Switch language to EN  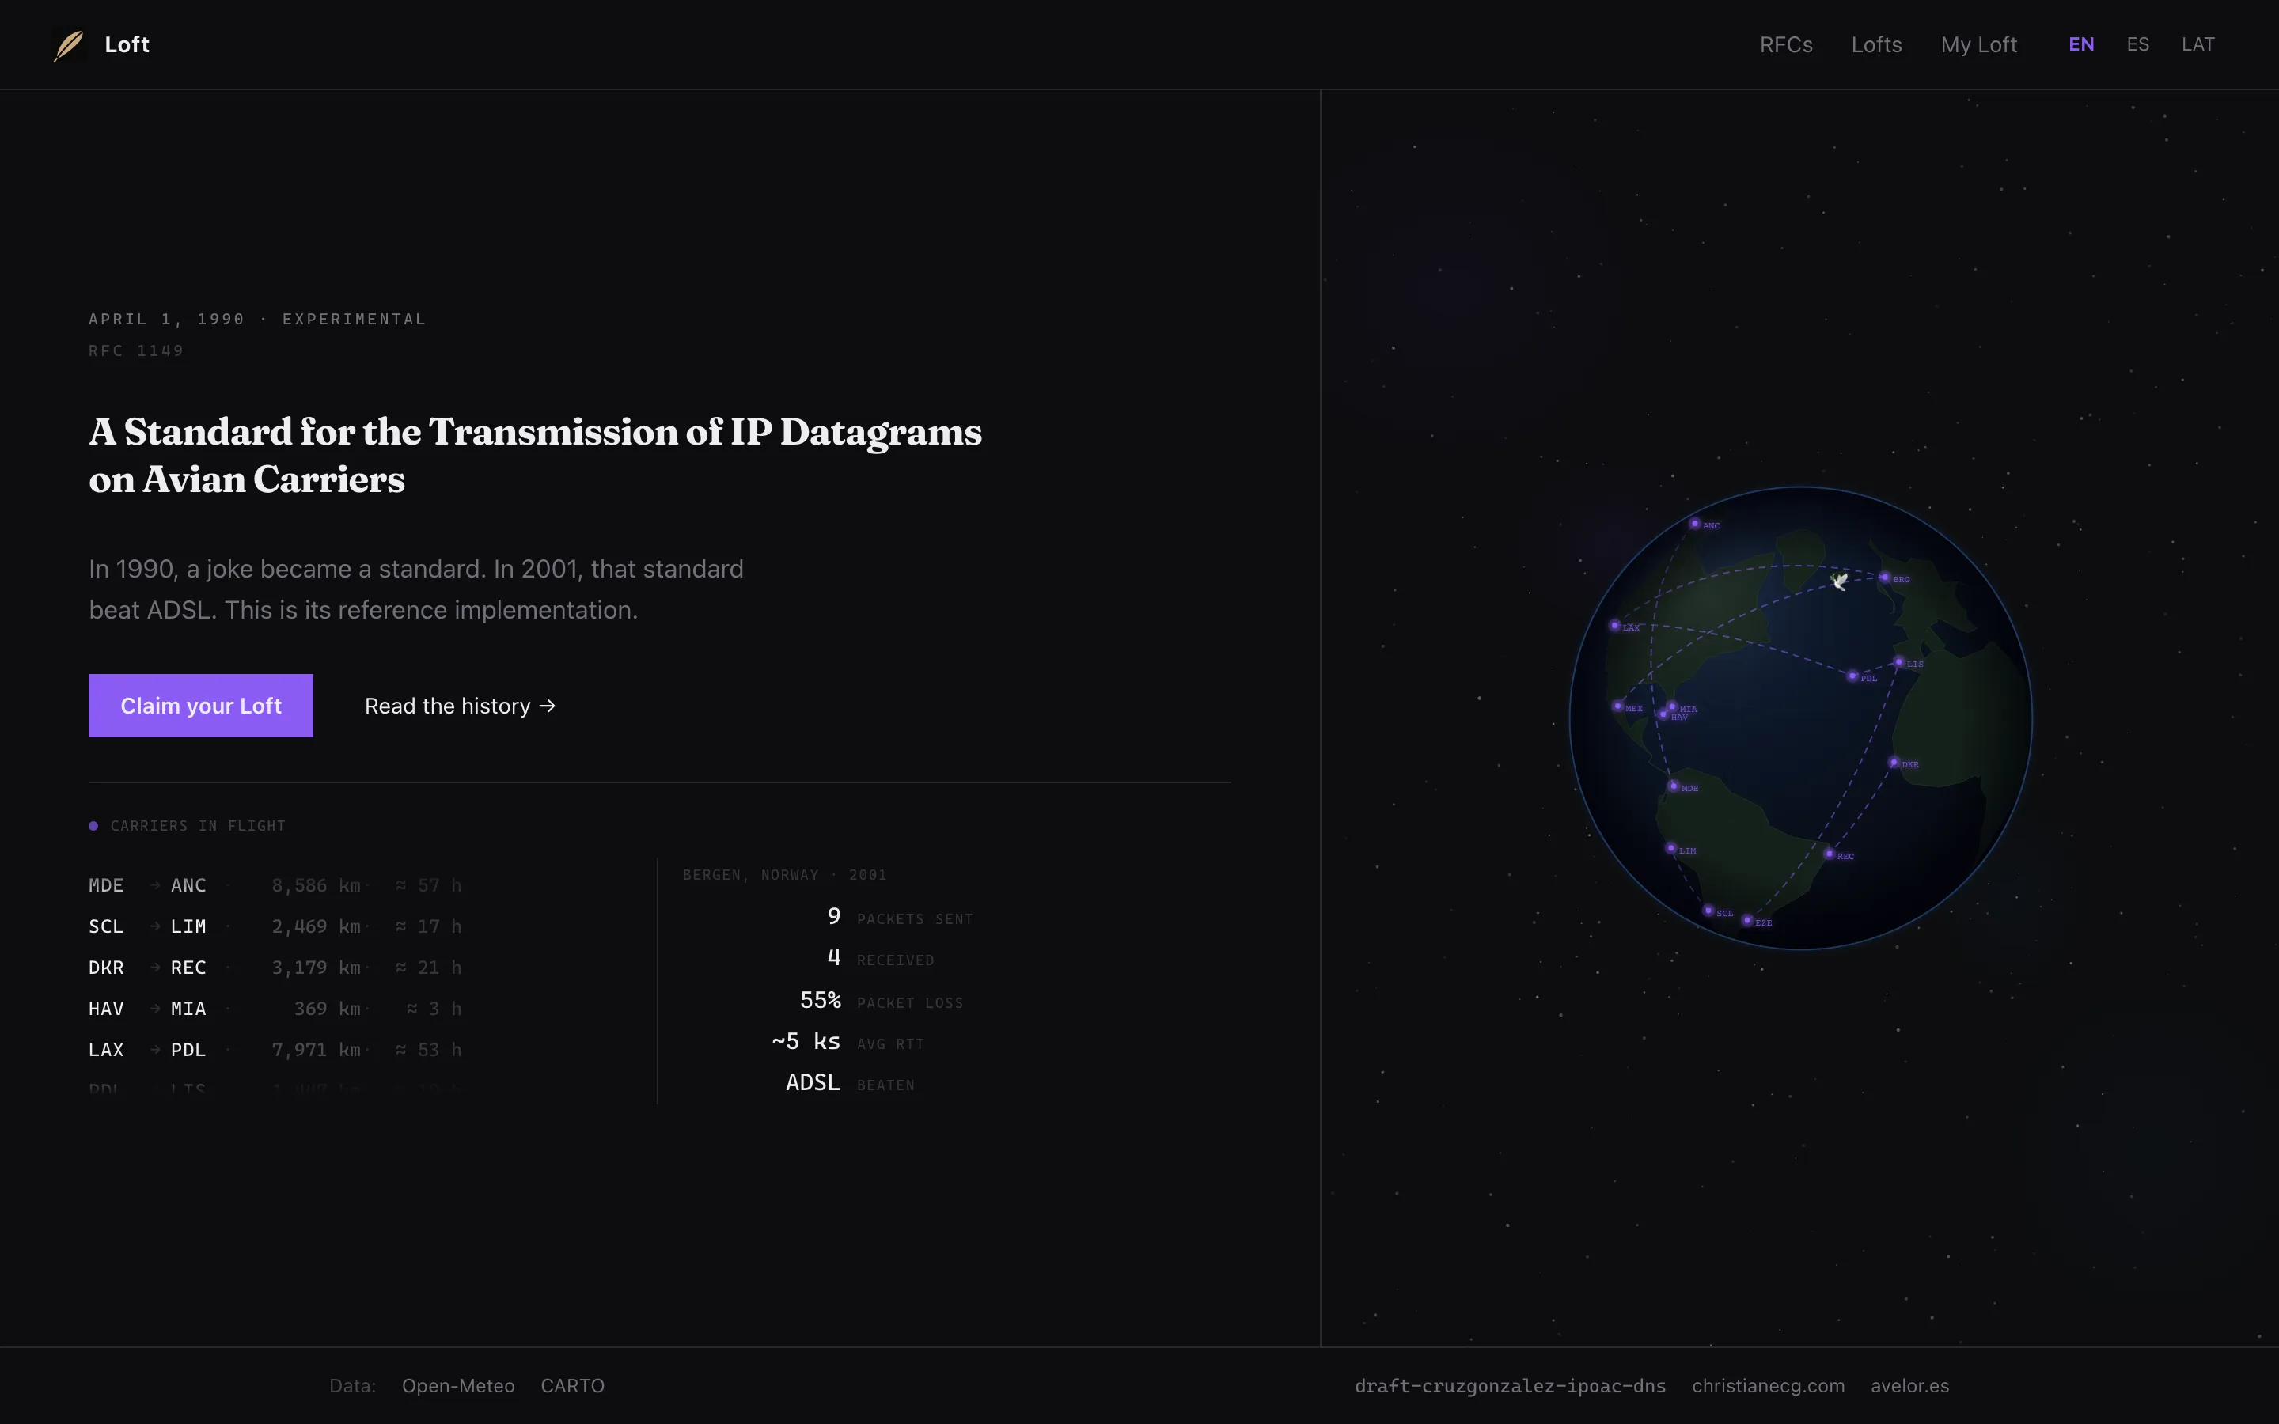[x=2081, y=44]
